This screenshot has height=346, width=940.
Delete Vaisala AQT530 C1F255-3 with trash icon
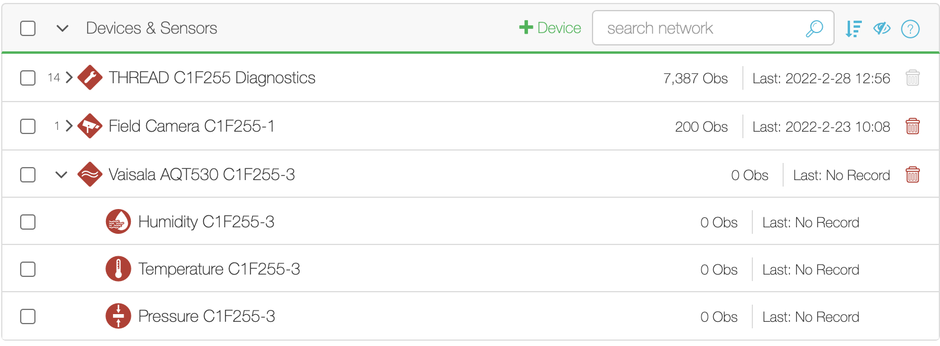(913, 174)
